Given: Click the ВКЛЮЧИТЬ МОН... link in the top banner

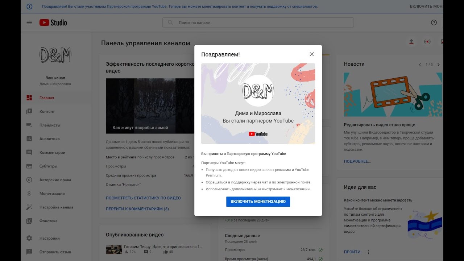Looking at the screenshot, I should [x=427, y=7].
